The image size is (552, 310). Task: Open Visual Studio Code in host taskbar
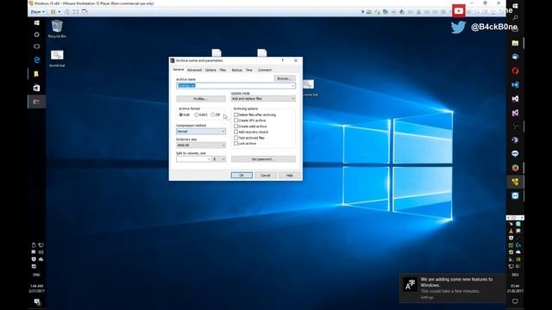pyautogui.click(x=515, y=84)
